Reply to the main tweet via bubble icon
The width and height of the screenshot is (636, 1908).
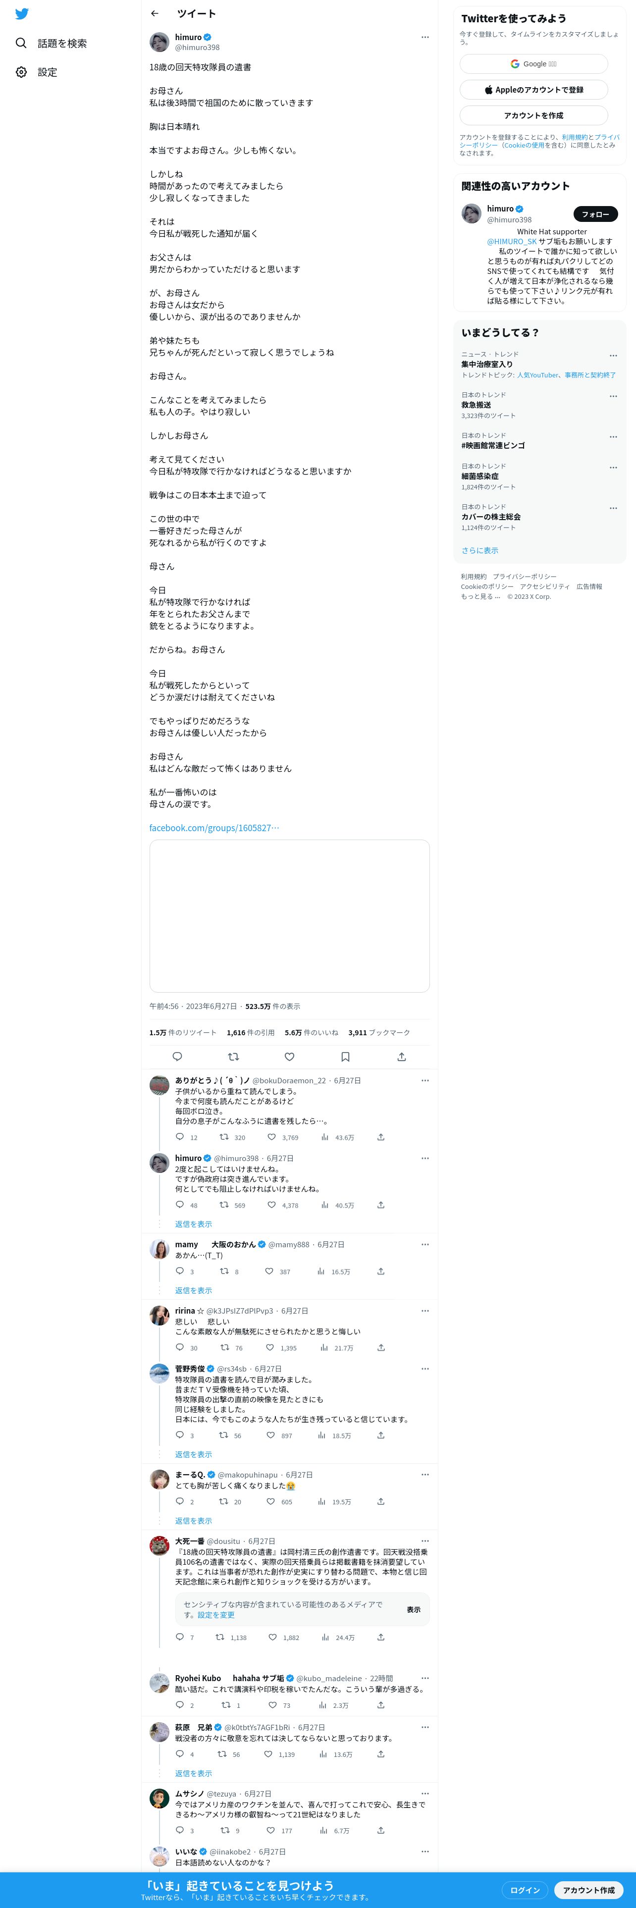point(177,1056)
